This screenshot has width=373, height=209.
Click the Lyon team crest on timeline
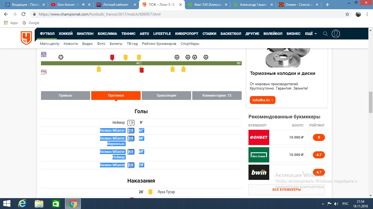pyautogui.click(x=44, y=72)
